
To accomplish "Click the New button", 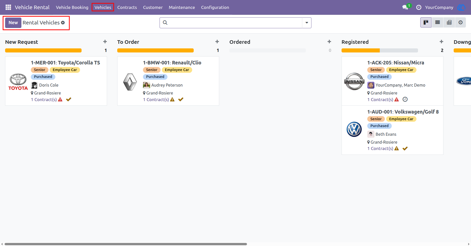I will pyautogui.click(x=13, y=23).
